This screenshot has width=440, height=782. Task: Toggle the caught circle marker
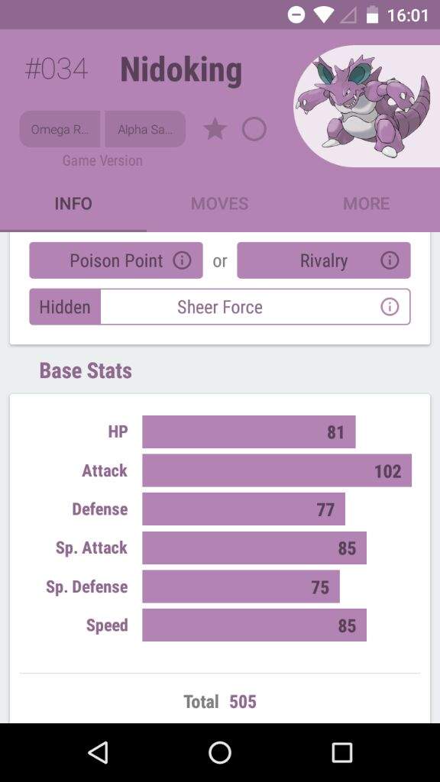pos(254,129)
